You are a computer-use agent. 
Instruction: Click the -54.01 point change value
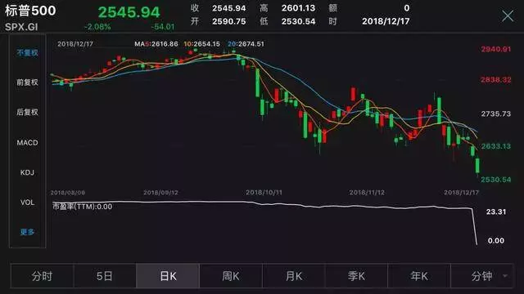point(163,27)
